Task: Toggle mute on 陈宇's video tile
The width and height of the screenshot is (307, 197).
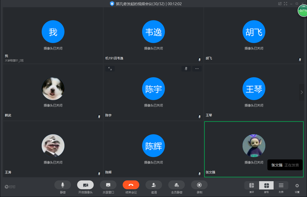Action: tap(186, 69)
